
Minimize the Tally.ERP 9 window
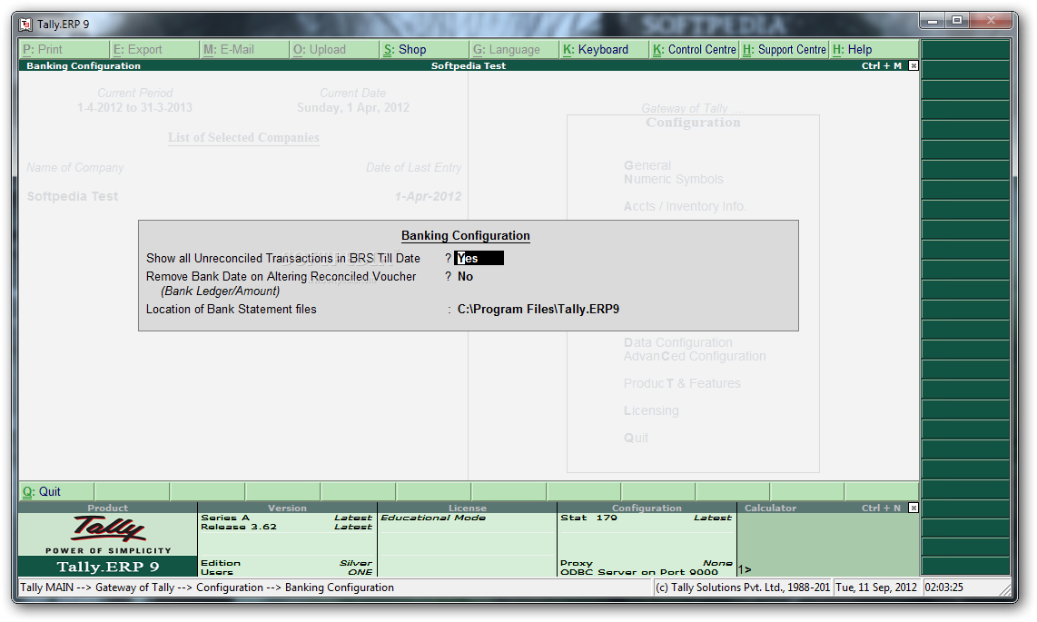coord(933,21)
